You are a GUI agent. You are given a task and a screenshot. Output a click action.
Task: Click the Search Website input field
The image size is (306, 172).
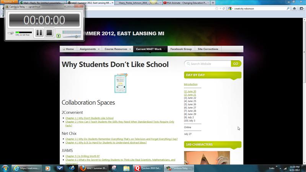click(x=207, y=64)
